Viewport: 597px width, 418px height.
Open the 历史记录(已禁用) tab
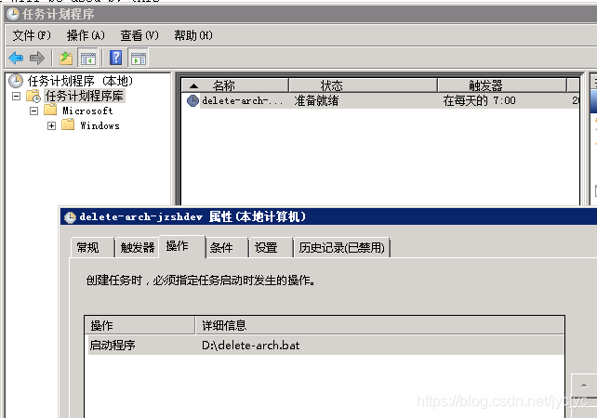click(342, 248)
